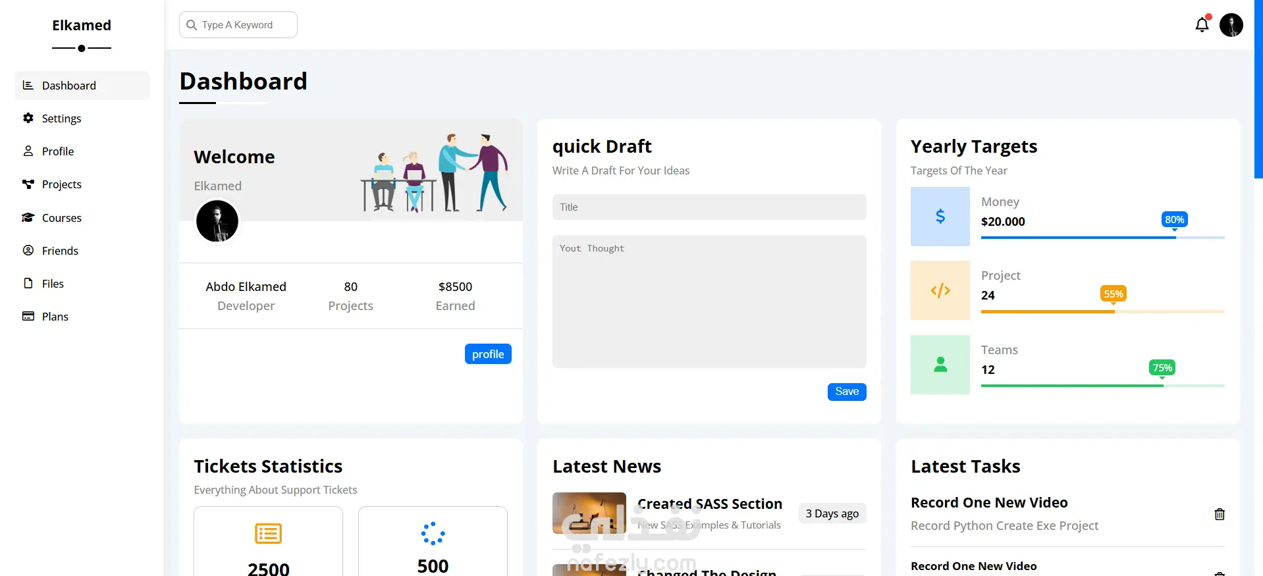This screenshot has height=576, width=1263.
Task: Open the user avatar in top bar
Action: point(1231,25)
